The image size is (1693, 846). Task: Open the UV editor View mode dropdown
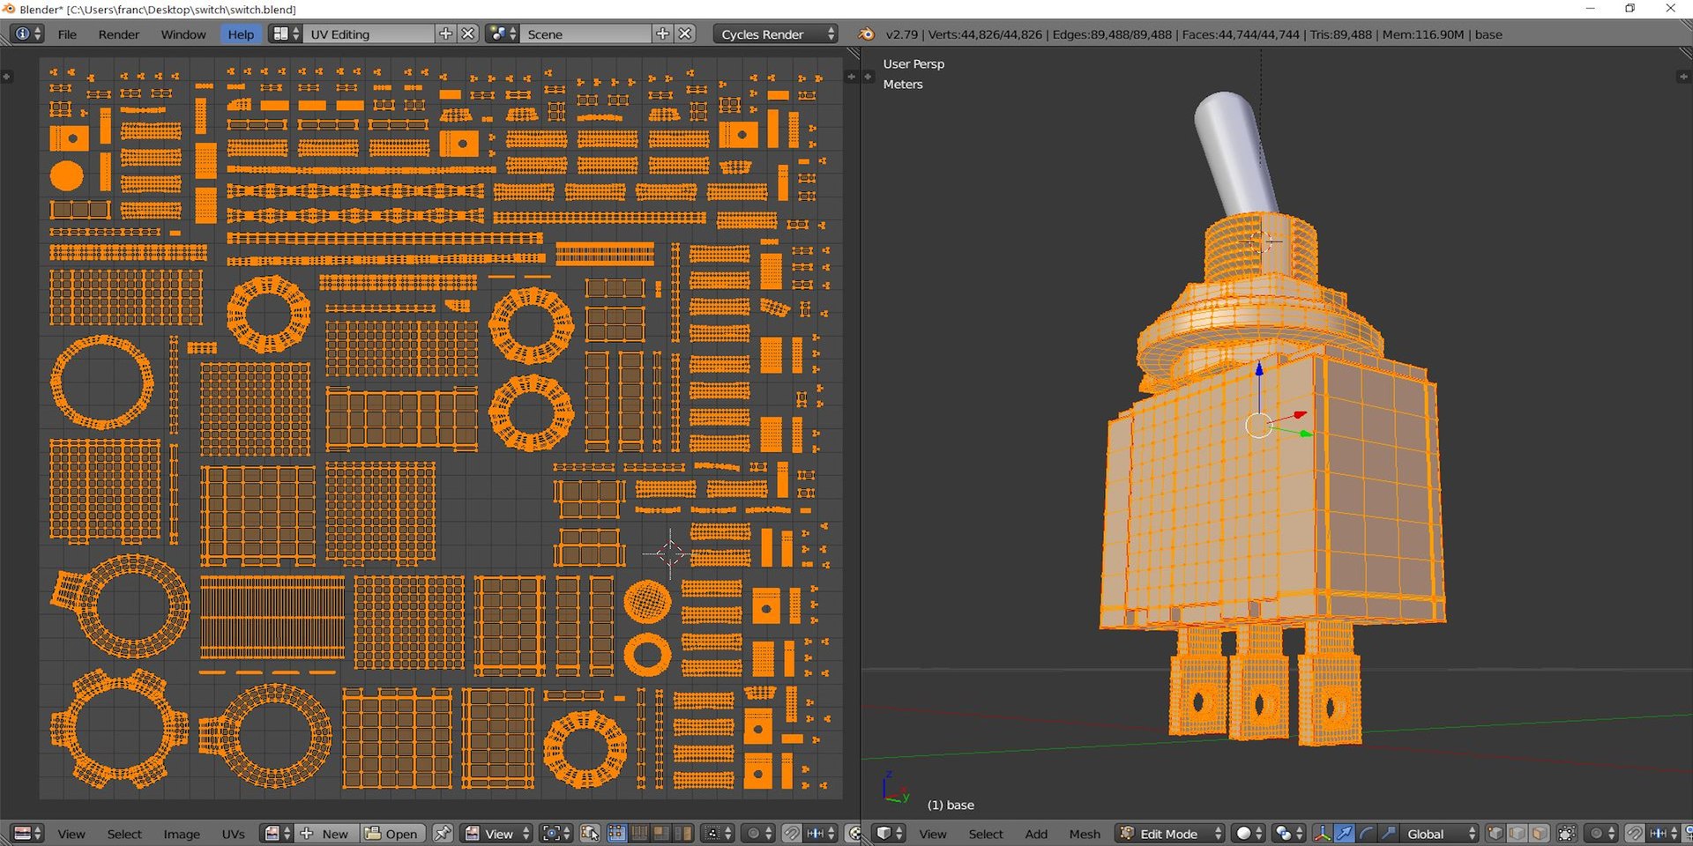click(x=497, y=834)
